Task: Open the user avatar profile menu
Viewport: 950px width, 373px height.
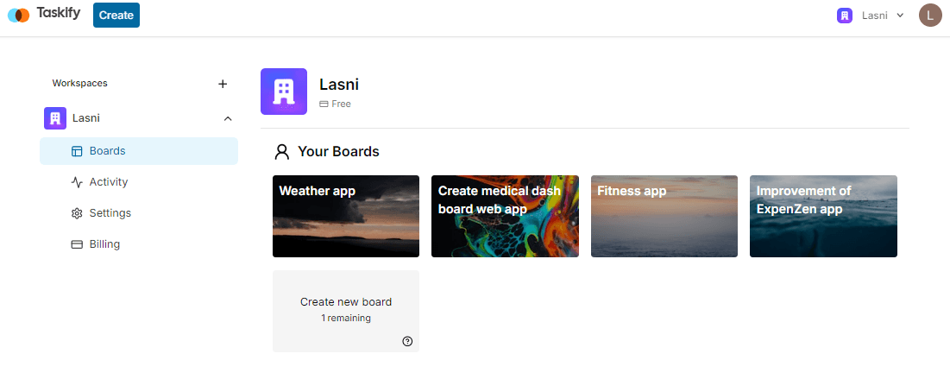Action: click(930, 15)
